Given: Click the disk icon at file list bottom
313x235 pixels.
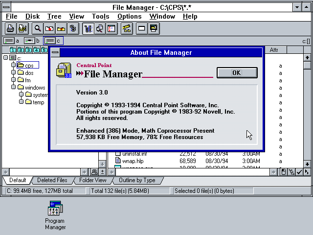Looking at the screenshot, I should pos(284,172).
